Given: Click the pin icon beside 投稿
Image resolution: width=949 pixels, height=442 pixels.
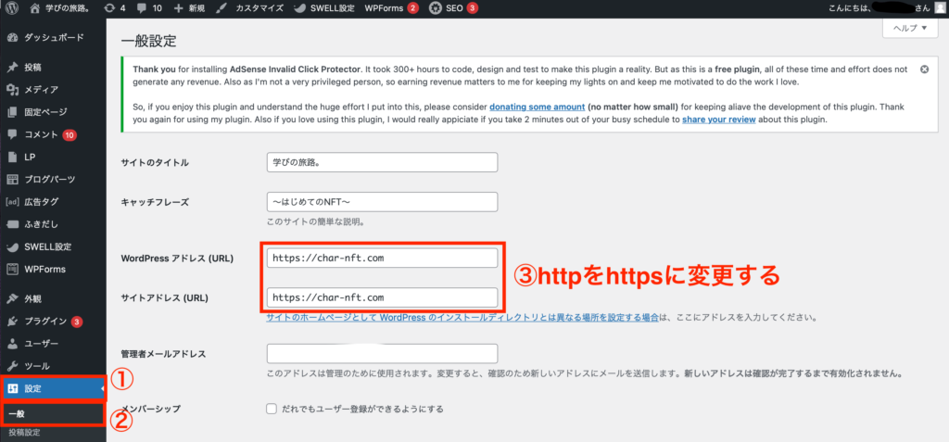Looking at the screenshot, I should [x=12, y=68].
